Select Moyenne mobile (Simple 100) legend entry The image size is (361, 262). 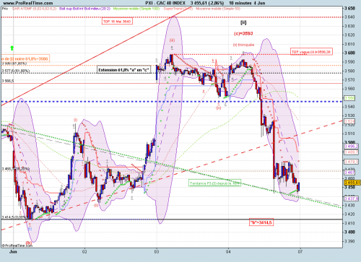coord(136,9)
